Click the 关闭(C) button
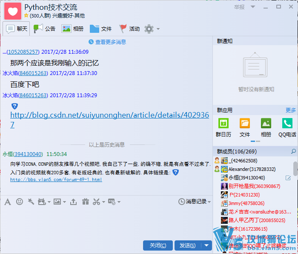298x254 pixels. 158,245
